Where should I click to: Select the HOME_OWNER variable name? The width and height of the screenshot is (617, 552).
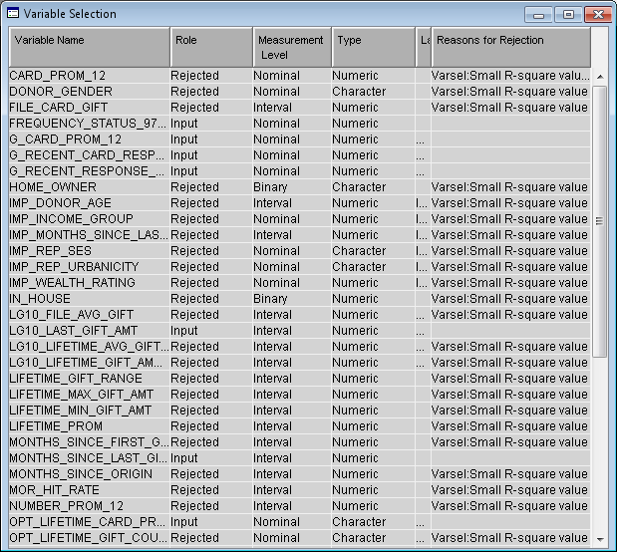53,187
